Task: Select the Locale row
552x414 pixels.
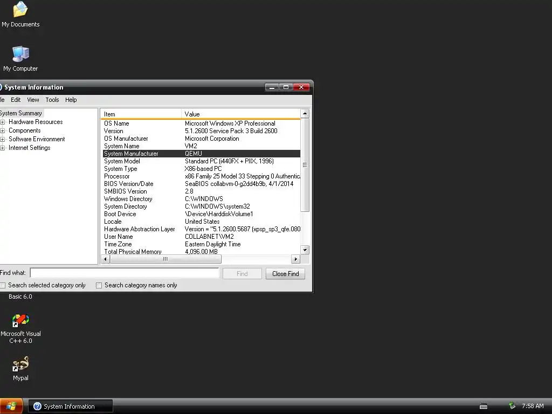Action: [202, 222]
